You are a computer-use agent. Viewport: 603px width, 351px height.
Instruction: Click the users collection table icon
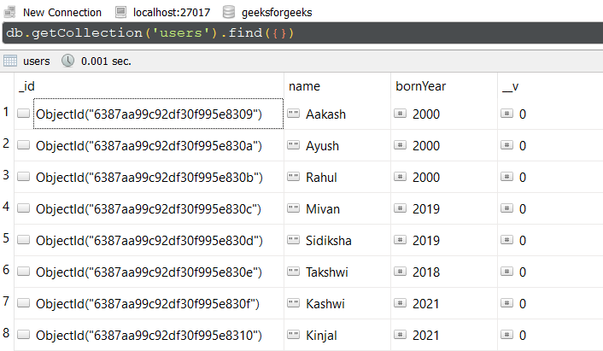coord(10,61)
